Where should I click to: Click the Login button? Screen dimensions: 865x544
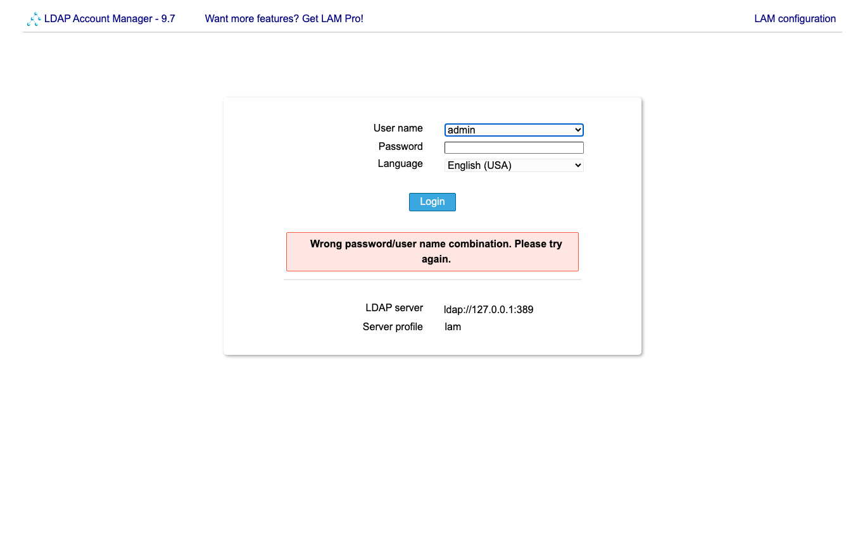[x=432, y=202]
